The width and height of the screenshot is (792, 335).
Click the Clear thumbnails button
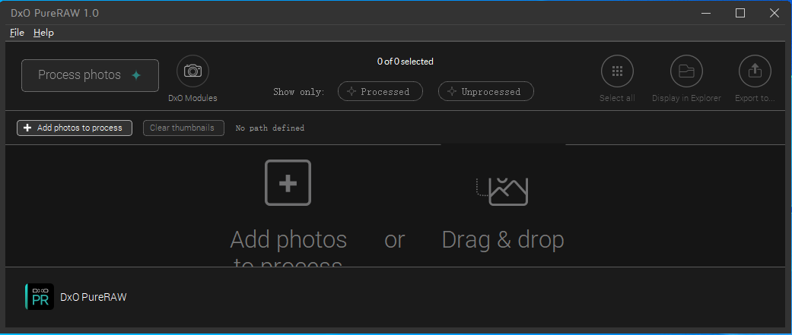183,128
